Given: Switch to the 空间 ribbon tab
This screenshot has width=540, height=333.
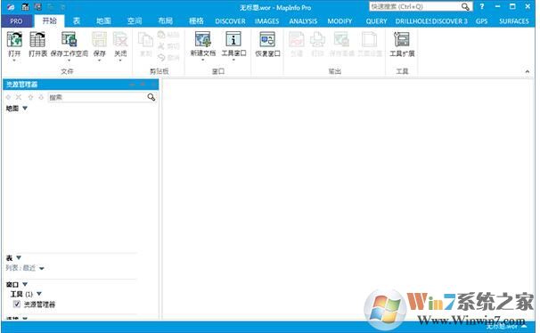Looking at the screenshot, I should coord(135,21).
